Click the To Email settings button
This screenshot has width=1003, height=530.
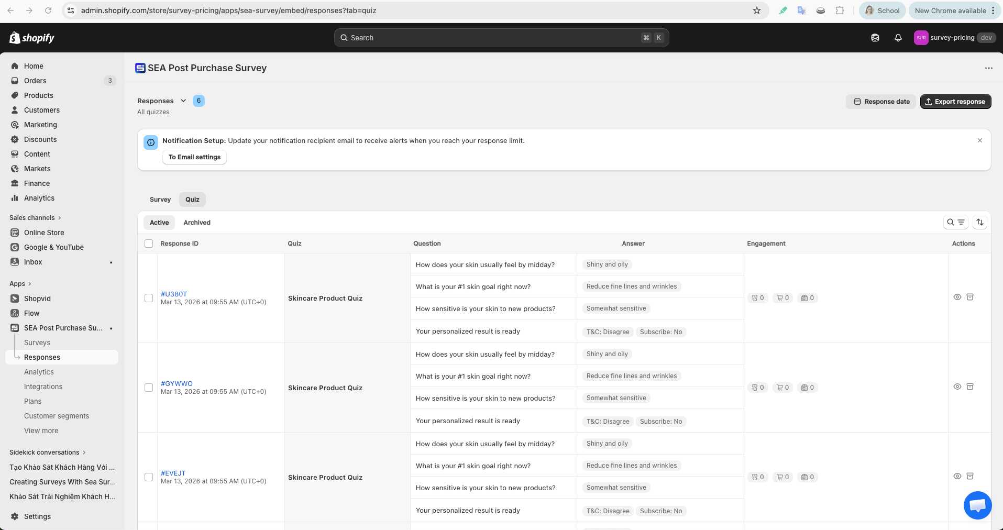pyautogui.click(x=194, y=157)
